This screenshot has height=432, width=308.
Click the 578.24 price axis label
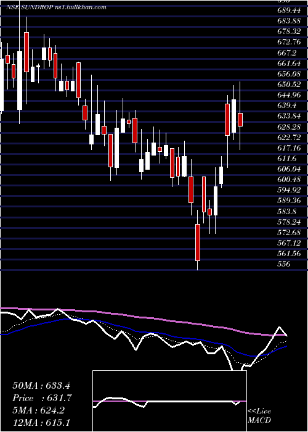[x=289, y=222]
